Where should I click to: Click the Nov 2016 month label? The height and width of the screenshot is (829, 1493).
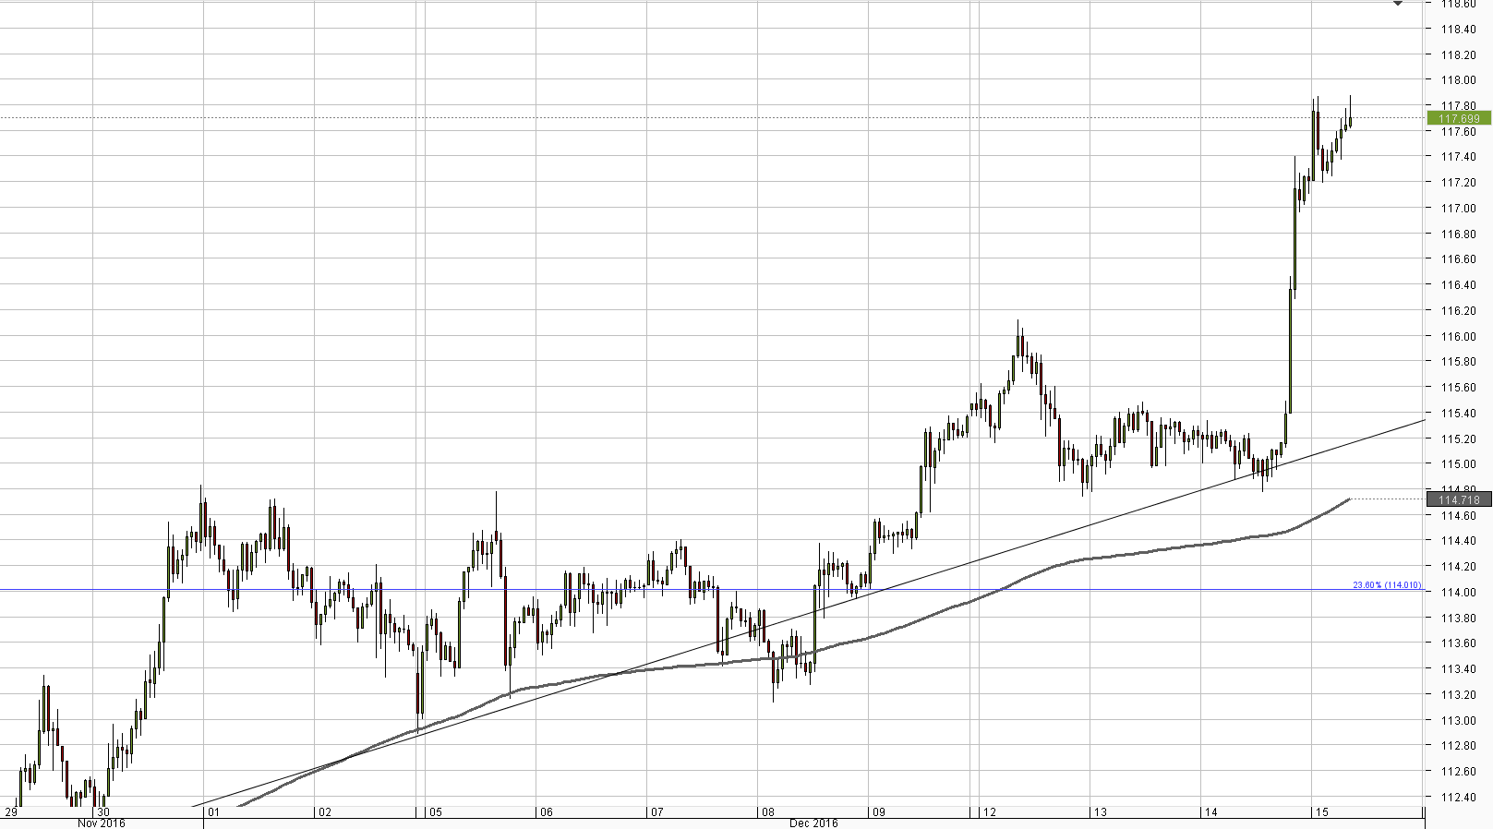(101, 823)
